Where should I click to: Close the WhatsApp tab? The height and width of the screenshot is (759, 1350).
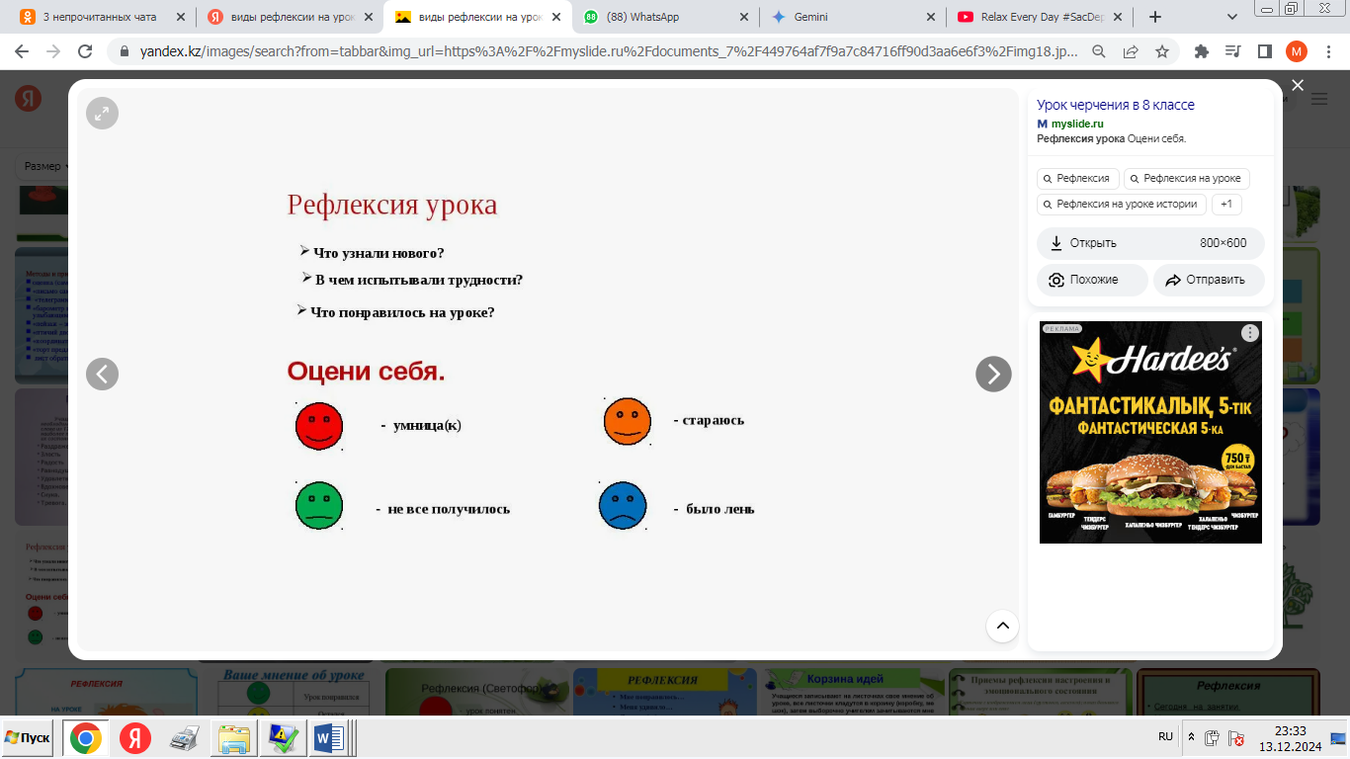coord(742,17)
